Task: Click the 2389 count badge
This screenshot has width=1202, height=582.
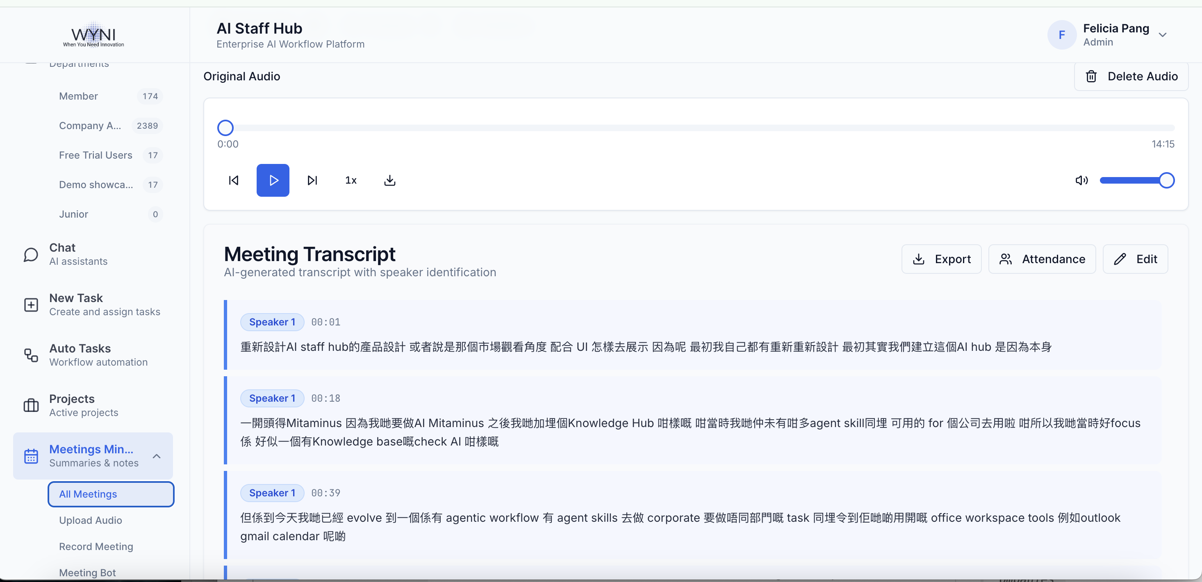Action: [147, 125]
